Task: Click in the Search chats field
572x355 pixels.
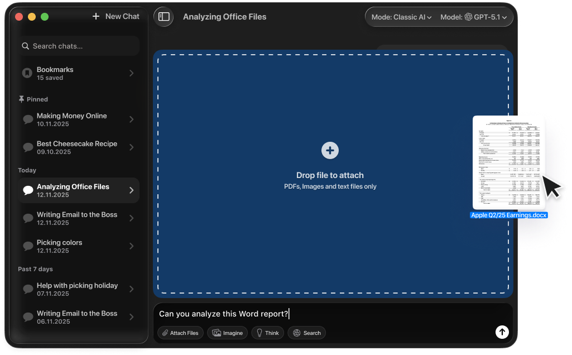Action: pos(79,46)
